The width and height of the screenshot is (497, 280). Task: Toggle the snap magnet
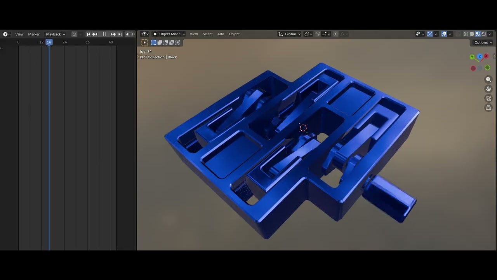pos(318,34)
